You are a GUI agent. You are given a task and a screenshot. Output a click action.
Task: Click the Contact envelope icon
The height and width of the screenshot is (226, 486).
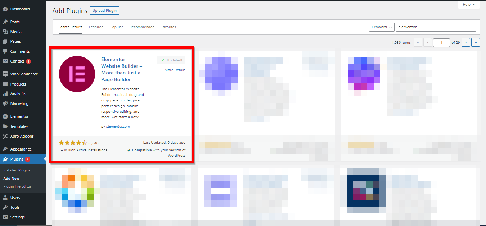tap(5, 61)
